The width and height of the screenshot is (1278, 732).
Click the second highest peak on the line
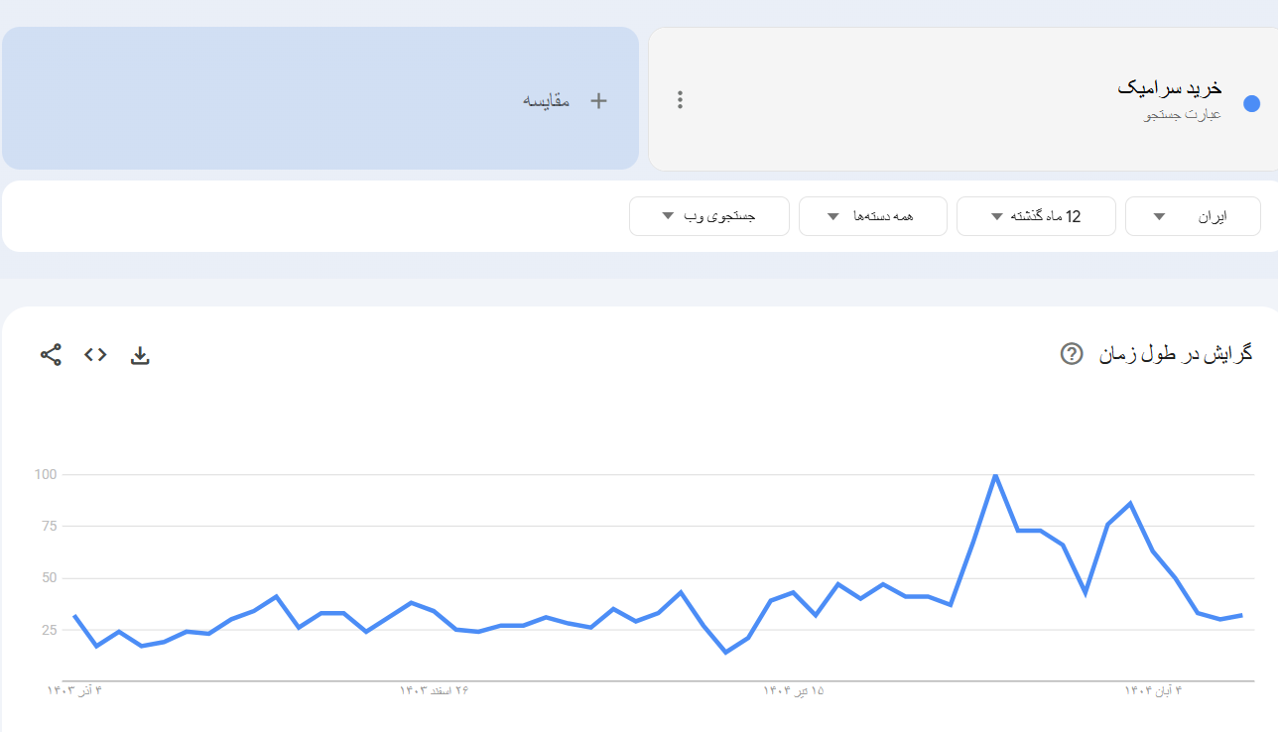[x=1130, y=503]
